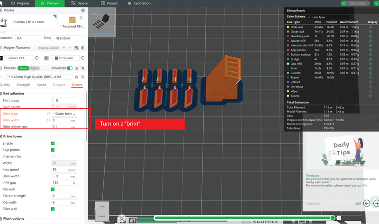Check the Internal ribs option

point(53,156)
